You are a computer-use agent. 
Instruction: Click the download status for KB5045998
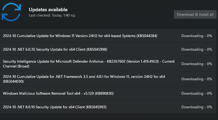pyautogui.click(x=197, y=49)
